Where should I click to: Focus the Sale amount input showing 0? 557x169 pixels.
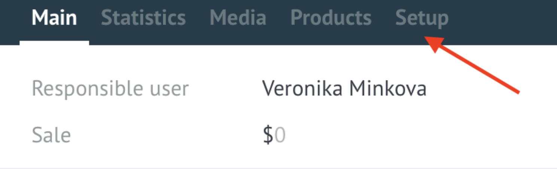tap(280, 136)
